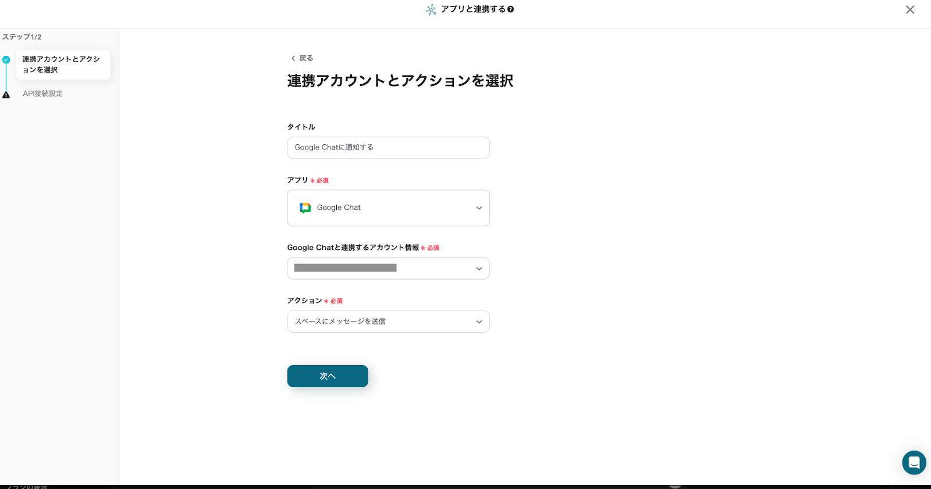Click the アプリと連携する header title
The image size is (931, 489).
(x=473, y=9)
